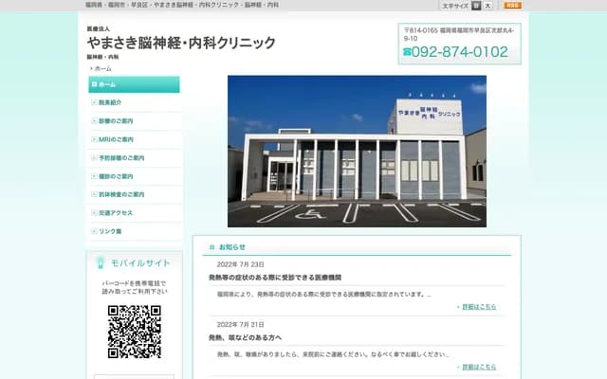Open the リンク集 menu item

click(110, 231)
